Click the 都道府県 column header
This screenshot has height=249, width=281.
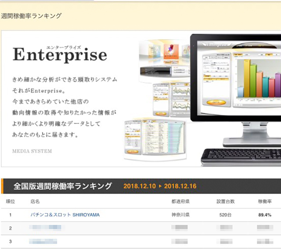[x=180, y=201]
